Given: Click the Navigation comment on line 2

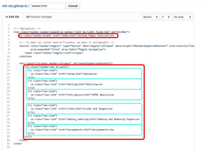Looking at the screenshot, I should click(x=27, y=28).
